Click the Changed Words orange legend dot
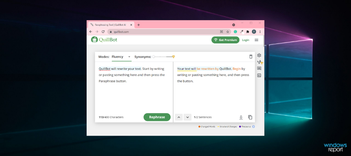This screenshot has height=156, width=351. pyautogui.click(x=199, y=127)
